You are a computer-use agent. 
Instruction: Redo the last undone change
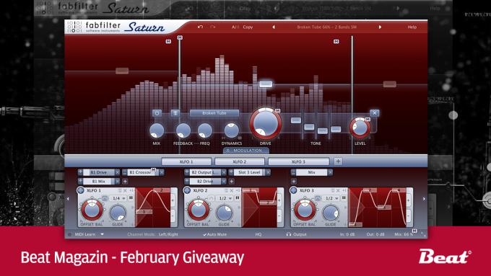(x=213, y=27)
